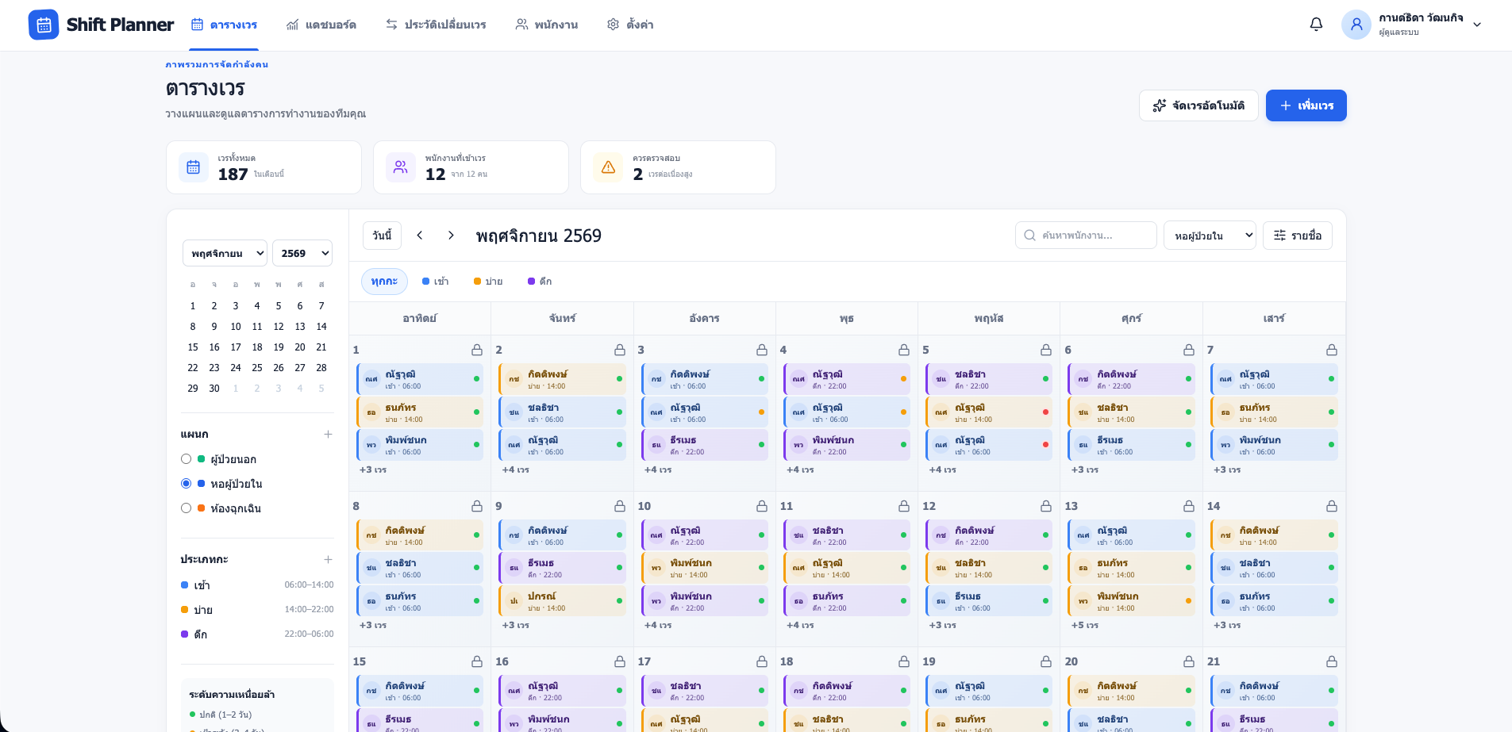The width and height of the screenshot is (1512, 732).
Task: Open the notifications bell
Action: pos(1316,25)
